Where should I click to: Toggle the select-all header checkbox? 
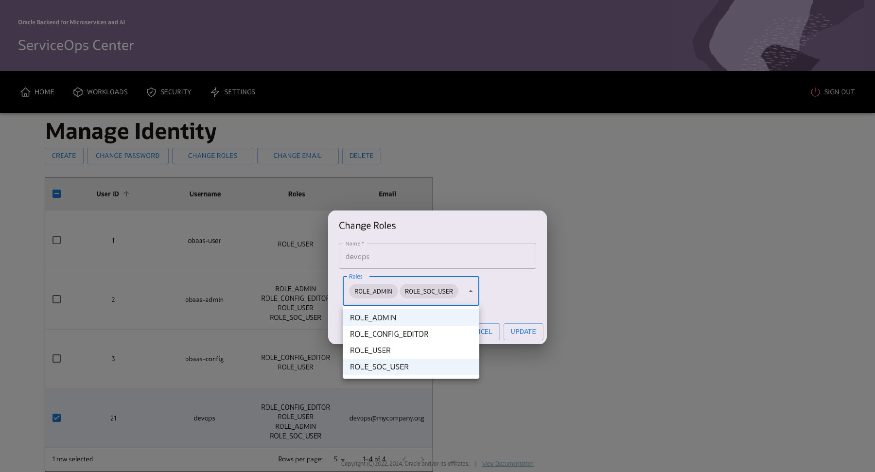[x=57, y=194]
